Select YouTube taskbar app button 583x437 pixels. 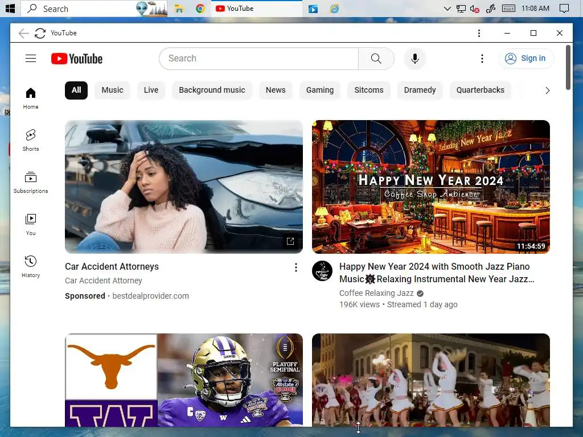click(257, 9)
